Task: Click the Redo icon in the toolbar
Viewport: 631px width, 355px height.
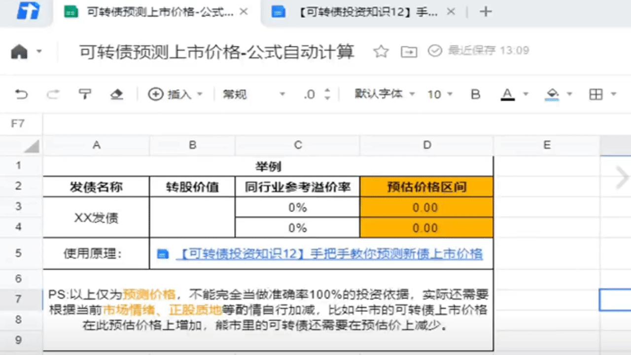Action: coord(53,94)
